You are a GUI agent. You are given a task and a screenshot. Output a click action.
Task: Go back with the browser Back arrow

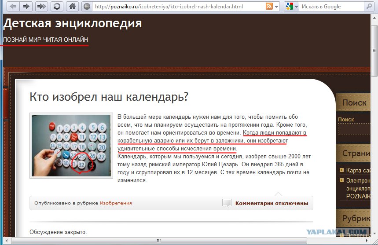click(x=13, y=7)
